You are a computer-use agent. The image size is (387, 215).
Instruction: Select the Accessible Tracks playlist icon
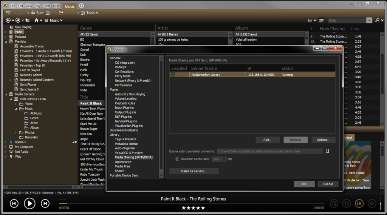16,46
